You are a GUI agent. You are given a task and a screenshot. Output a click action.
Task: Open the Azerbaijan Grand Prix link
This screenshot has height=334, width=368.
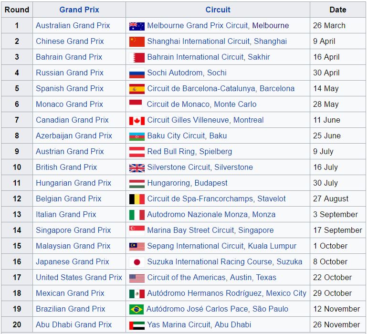pos(74,136)
